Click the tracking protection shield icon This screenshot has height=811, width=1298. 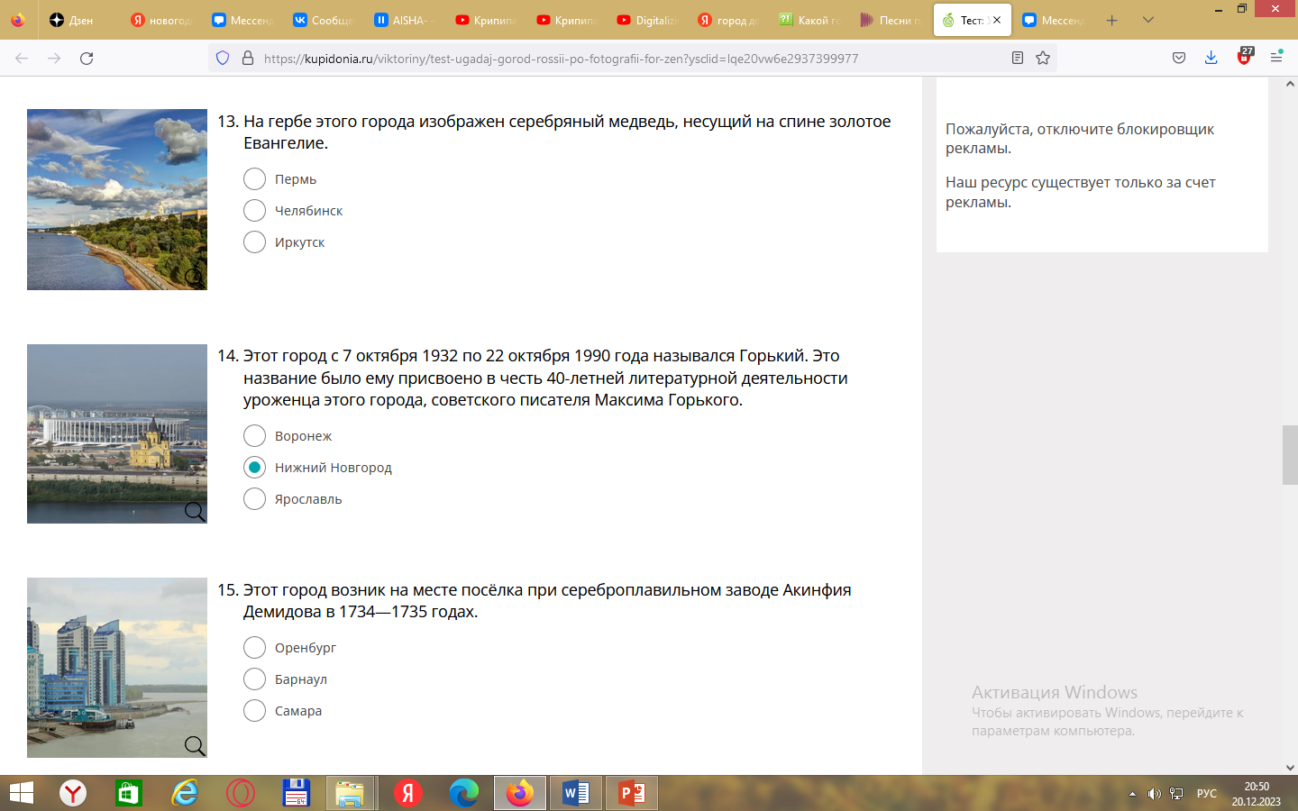pyautogui.click(x=223, y=59)
